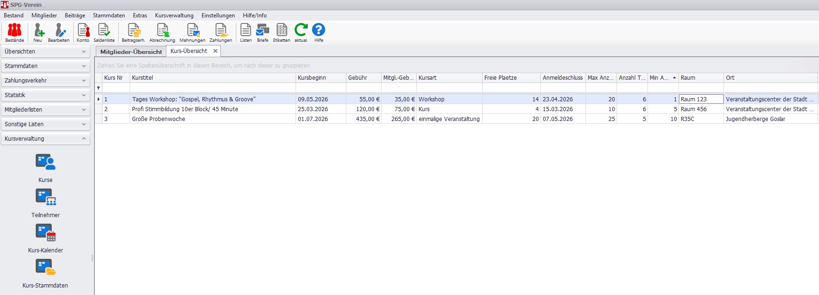Click the Mahnungen toolbar icon

click(192, 32)
